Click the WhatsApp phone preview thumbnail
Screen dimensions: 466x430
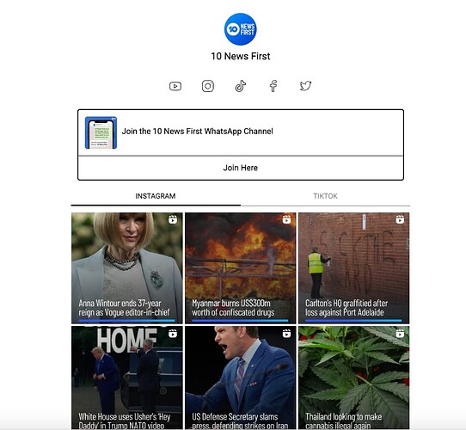click(101, 132)
